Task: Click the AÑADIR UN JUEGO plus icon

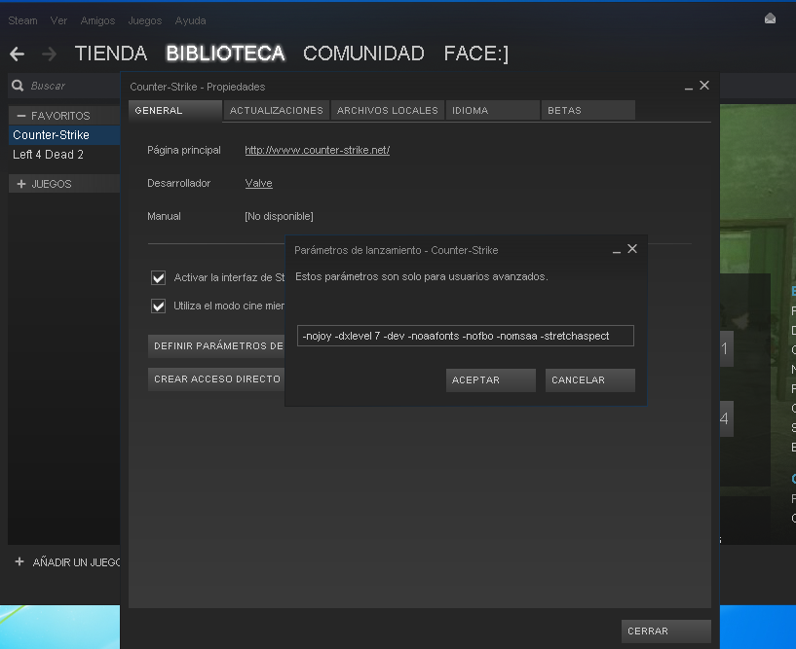Action: pos(19,561)
